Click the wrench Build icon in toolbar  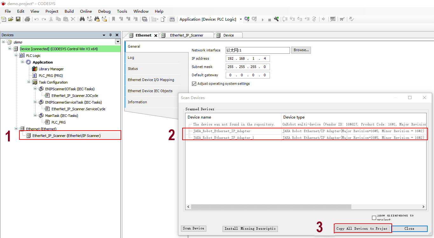276,19
